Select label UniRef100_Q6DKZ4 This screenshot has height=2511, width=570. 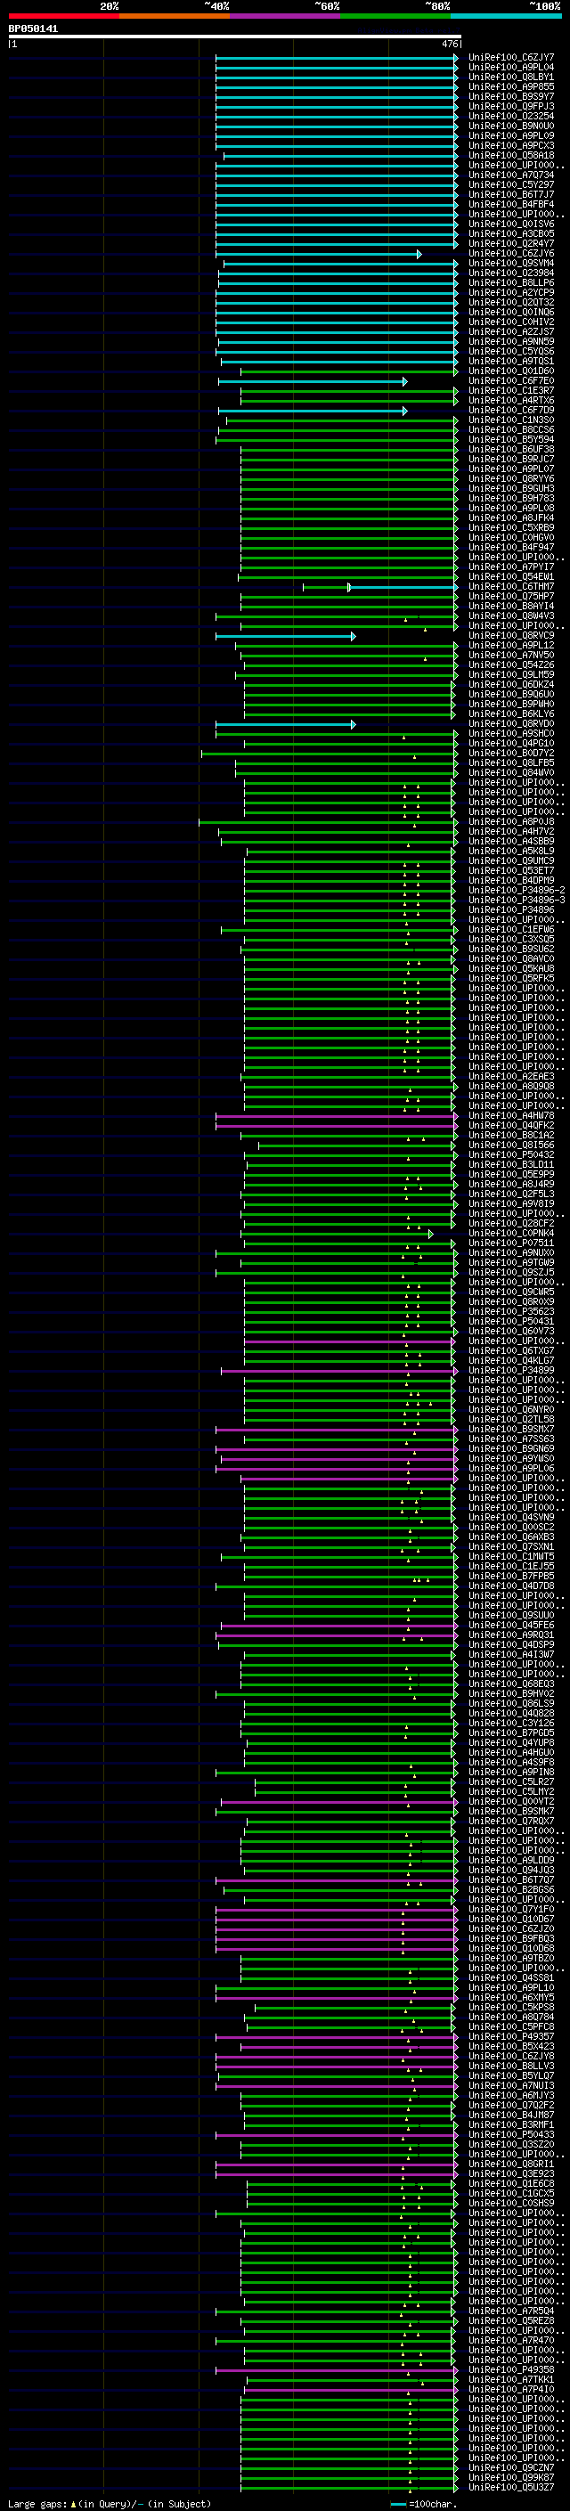[510, 684]
